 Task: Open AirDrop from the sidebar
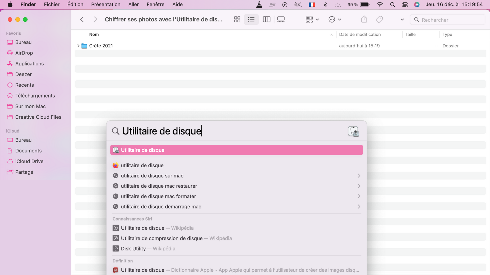click(24, 53)
